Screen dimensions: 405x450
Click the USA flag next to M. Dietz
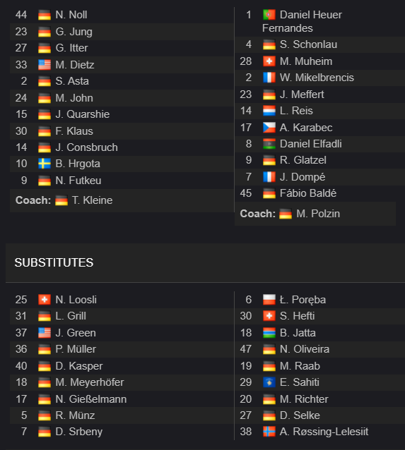tap(45, 65)
